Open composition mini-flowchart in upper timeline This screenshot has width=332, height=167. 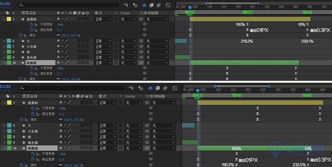(x=126, y=5)
